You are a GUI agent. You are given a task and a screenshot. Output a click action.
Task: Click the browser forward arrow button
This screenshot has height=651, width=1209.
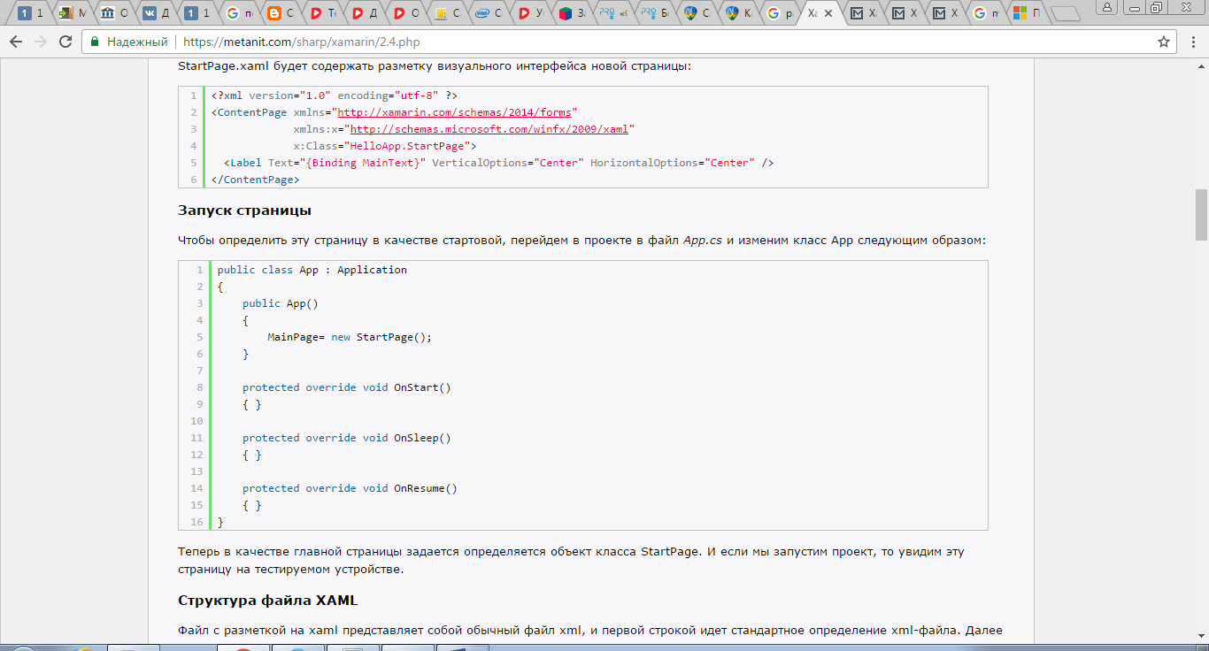(41, 42)
